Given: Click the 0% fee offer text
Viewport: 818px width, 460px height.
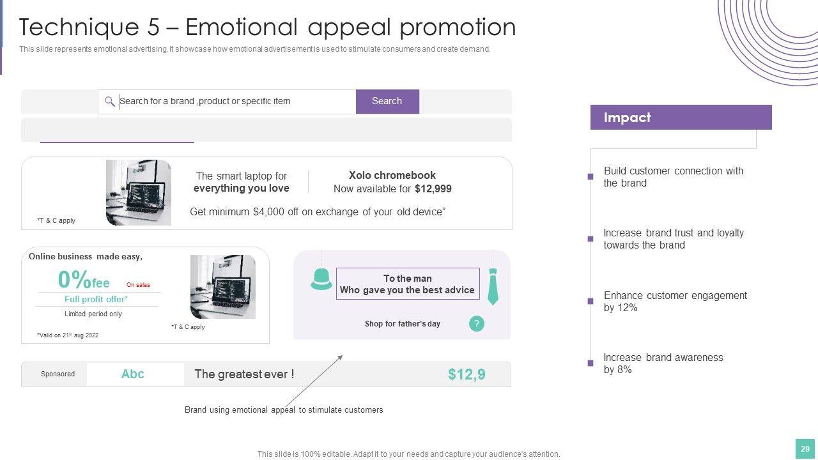Looking at the screenshot, I should pyautogui.click(x=84, y=280).
